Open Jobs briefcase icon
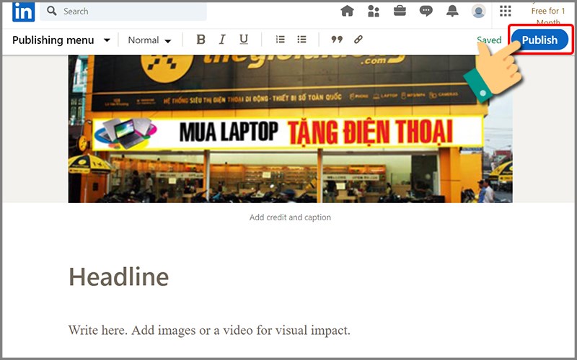Viewport: 577px width, 360px height. coord(400,11)
